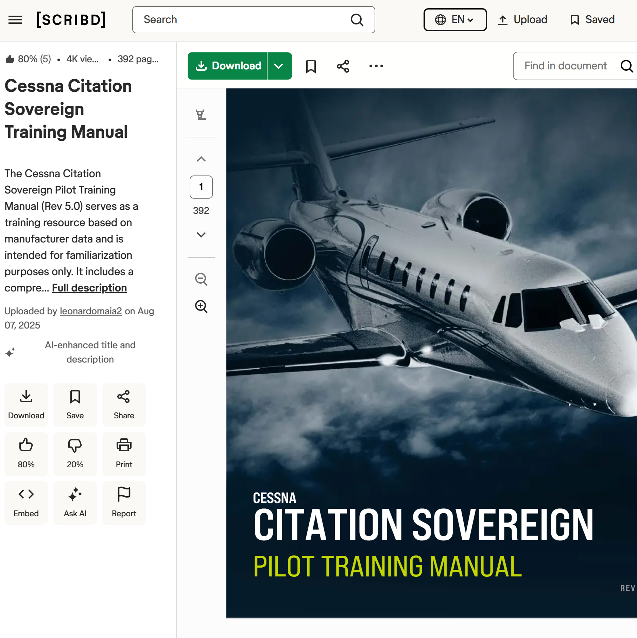Click the sidebar Share tile
Viewport: 637px width, 638px height.
point(124,405)
